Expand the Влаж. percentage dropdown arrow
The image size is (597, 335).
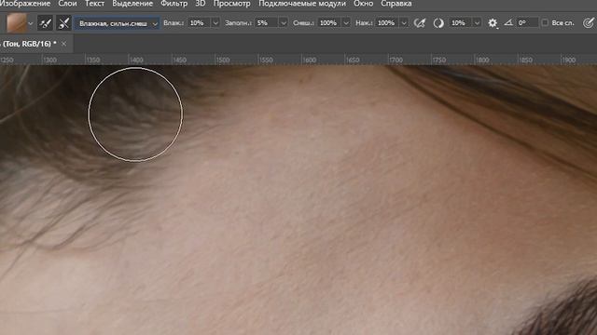215,23
